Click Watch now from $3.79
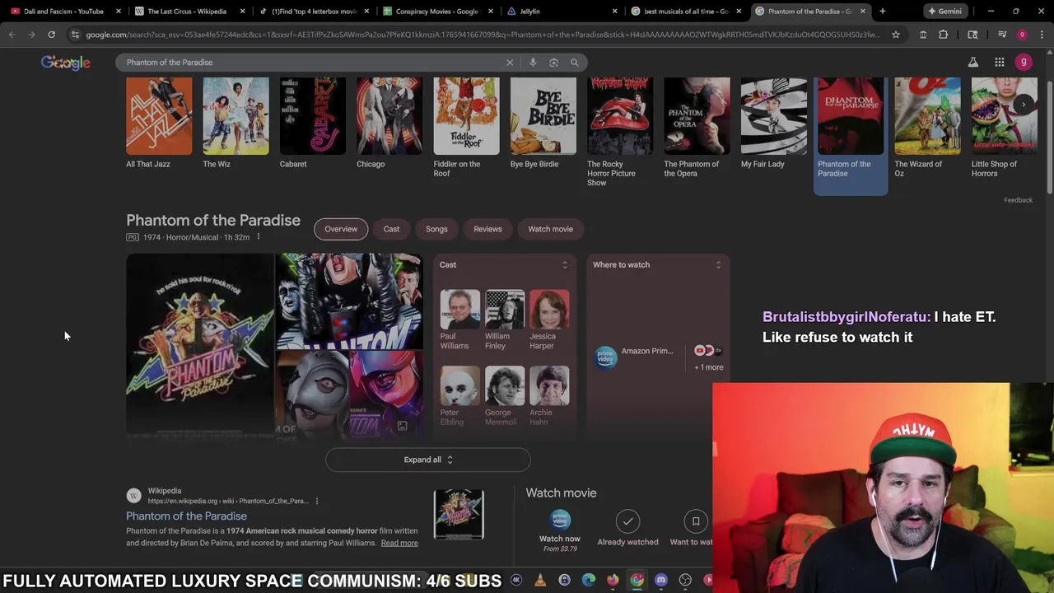Image resolution: width=1054 pixels, height=593 pixels. (x=560, y=528)
